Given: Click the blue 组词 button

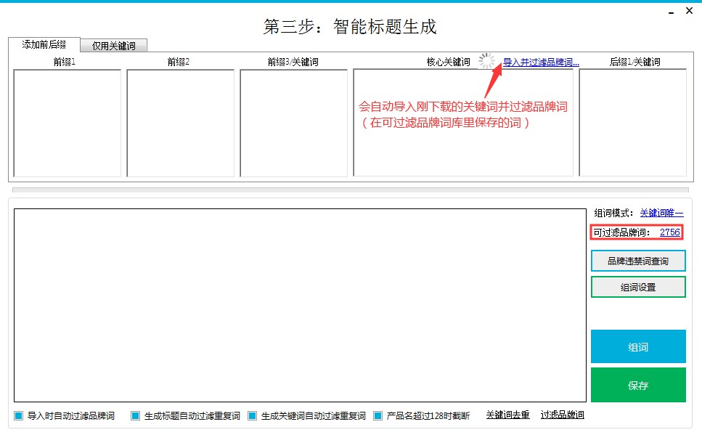Looking at the screenshot, I should [x=638, y=347].
